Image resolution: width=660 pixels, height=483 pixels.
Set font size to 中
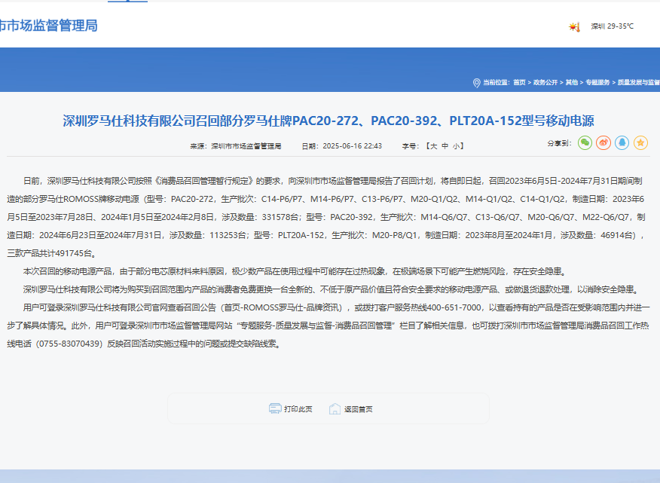445,146
